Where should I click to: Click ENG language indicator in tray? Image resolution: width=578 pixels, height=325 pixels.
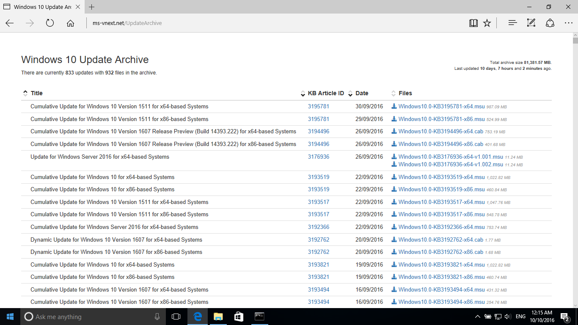521,317
